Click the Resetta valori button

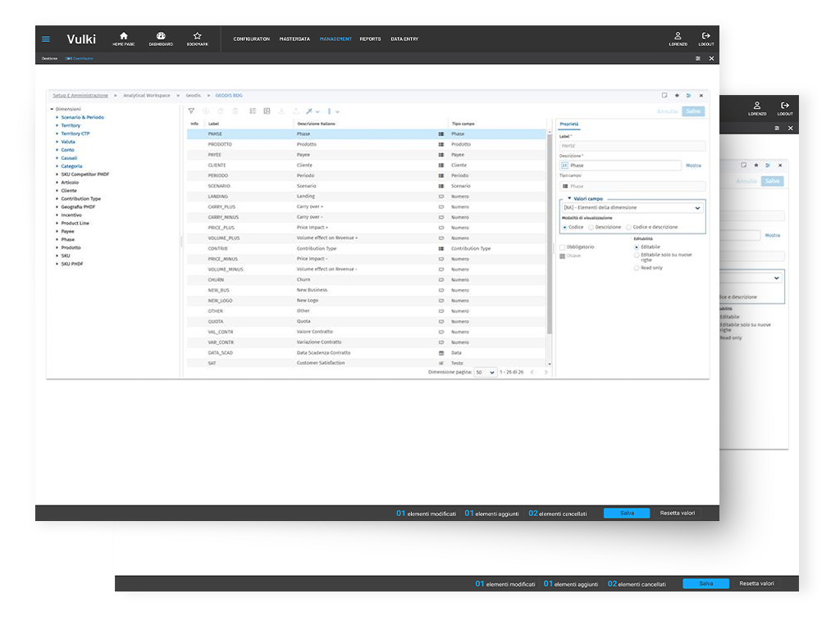pos(678,513)
